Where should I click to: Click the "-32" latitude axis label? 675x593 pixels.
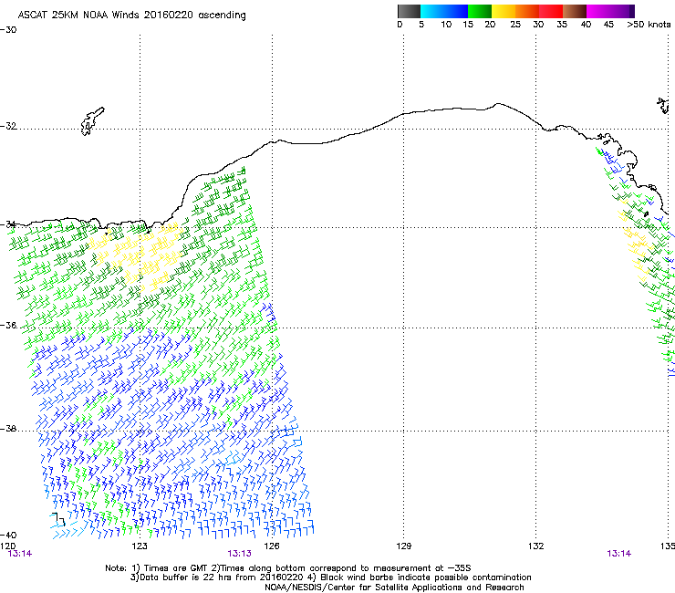click(8, 126)
